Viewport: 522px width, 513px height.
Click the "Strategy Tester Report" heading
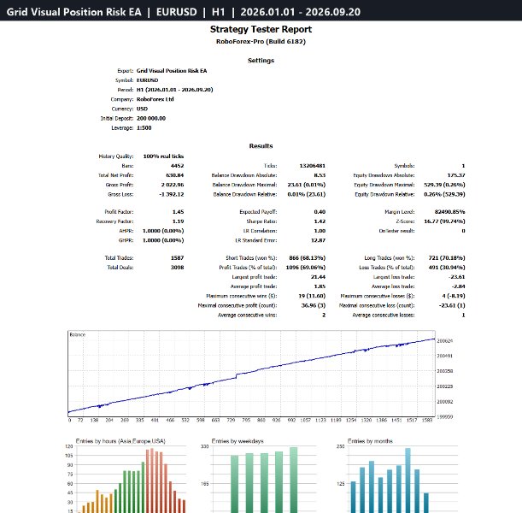[261, 29]
